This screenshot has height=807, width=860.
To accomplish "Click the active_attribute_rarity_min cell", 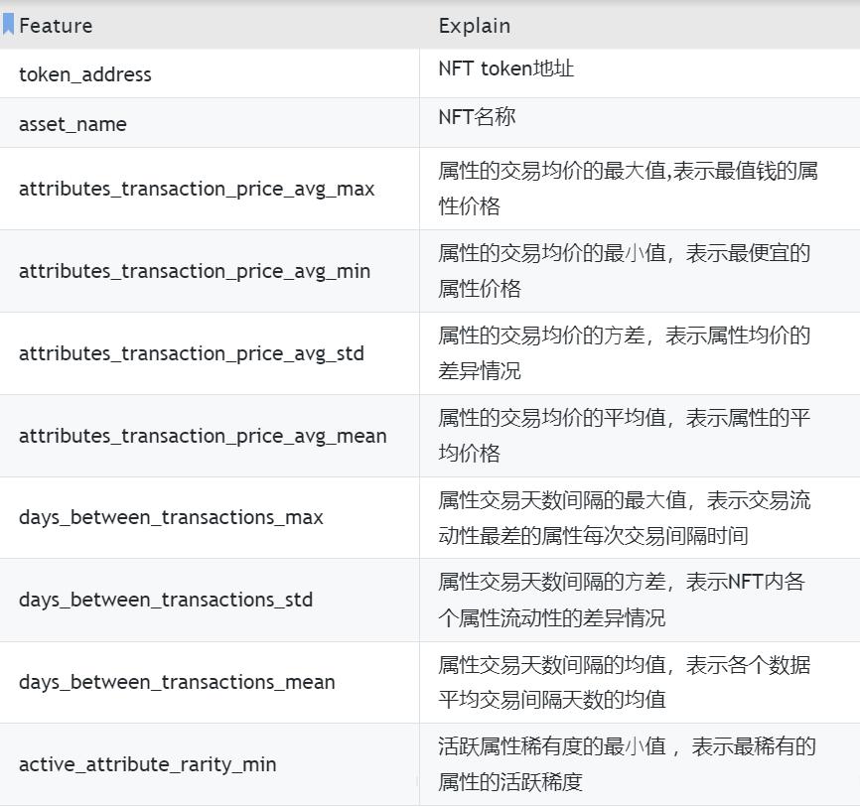I will pyautogui.click(x=147, y=764).
